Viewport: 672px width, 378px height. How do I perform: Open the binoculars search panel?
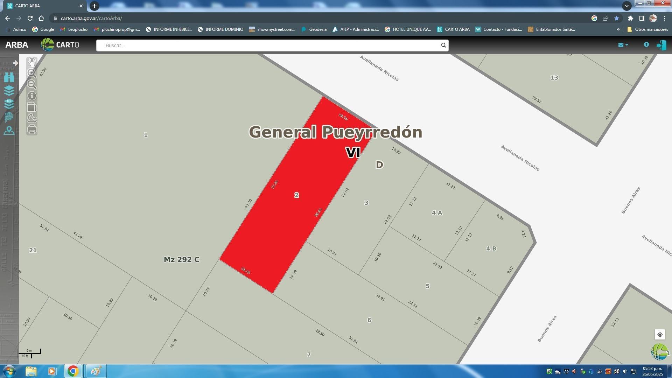(9, 77)
